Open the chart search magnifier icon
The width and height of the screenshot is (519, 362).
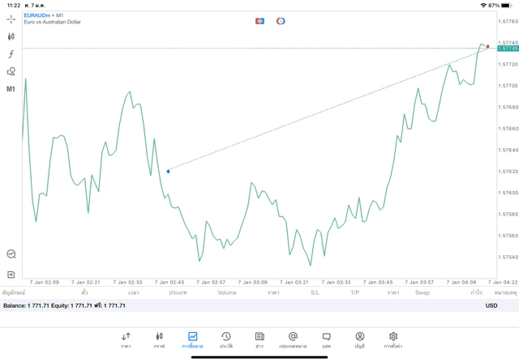point(11,253)
